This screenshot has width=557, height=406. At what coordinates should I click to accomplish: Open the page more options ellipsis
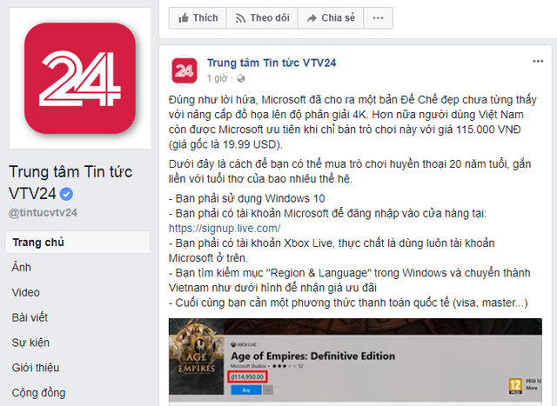coord(378,17)
